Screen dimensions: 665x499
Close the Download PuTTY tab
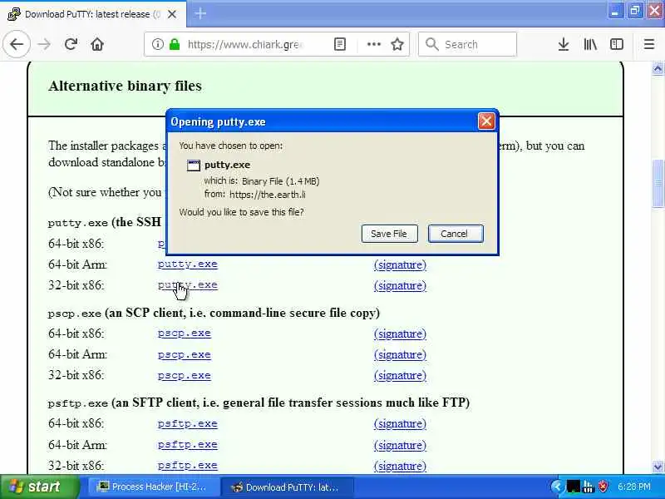coord(172,14)
